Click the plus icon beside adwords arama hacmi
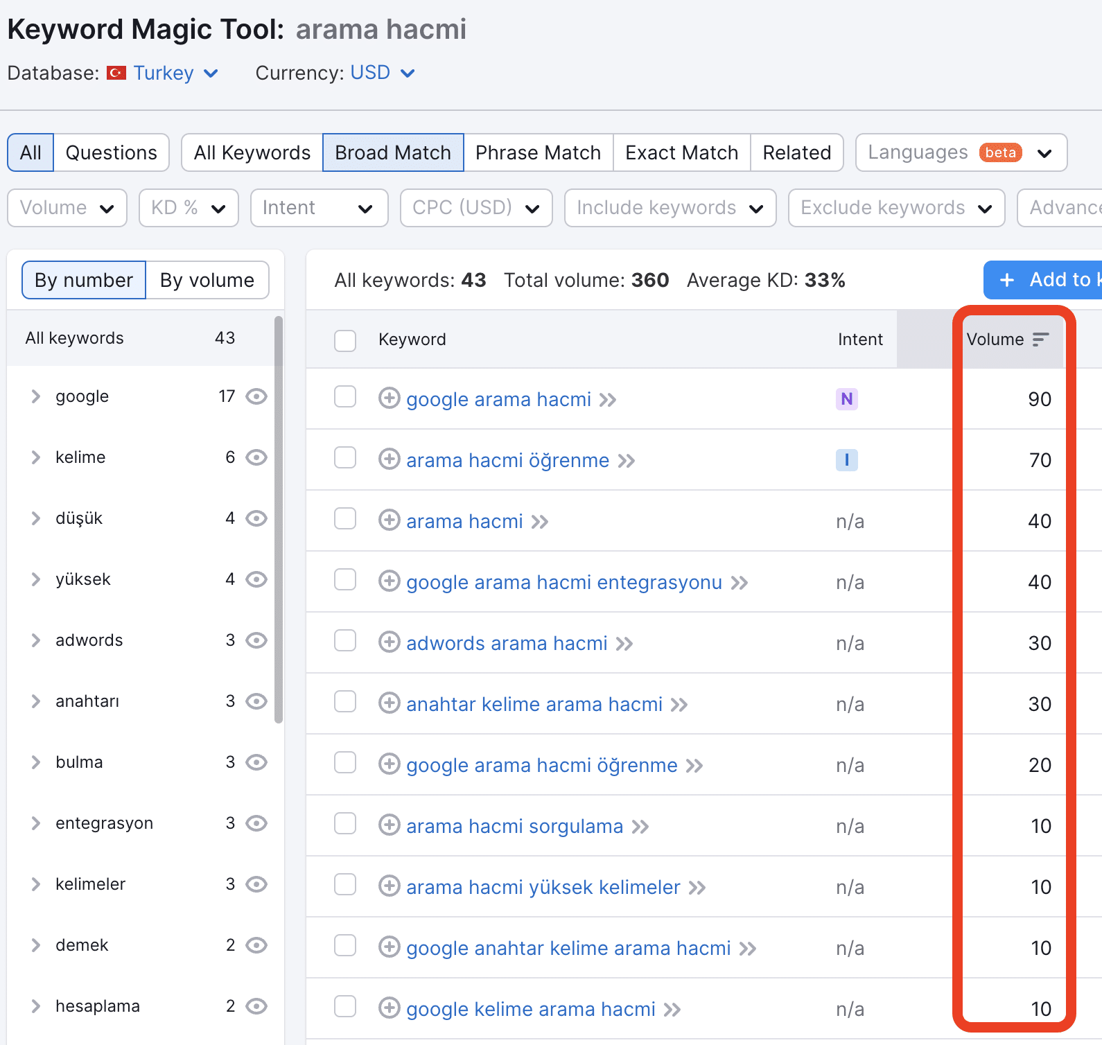The height and width of the screenshot is (1045, 1102). 389,642
